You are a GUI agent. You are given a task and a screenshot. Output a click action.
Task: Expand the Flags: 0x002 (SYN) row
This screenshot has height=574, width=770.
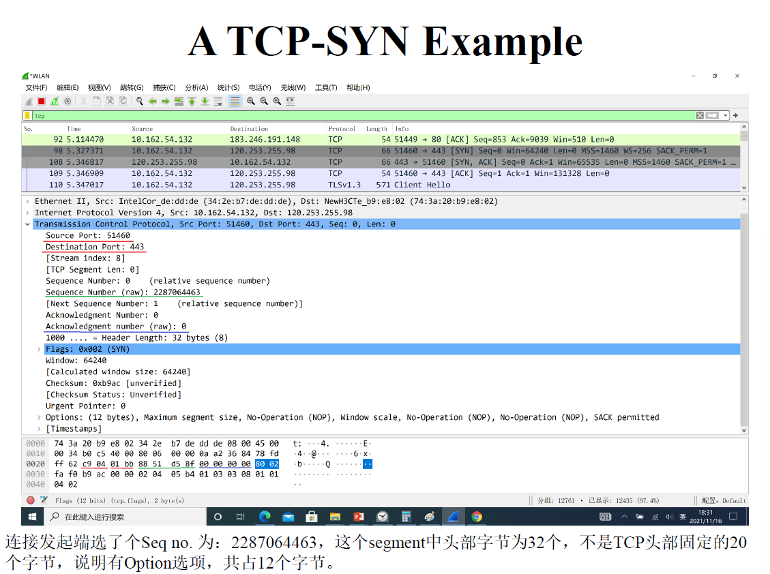click(x=39, y=349)
